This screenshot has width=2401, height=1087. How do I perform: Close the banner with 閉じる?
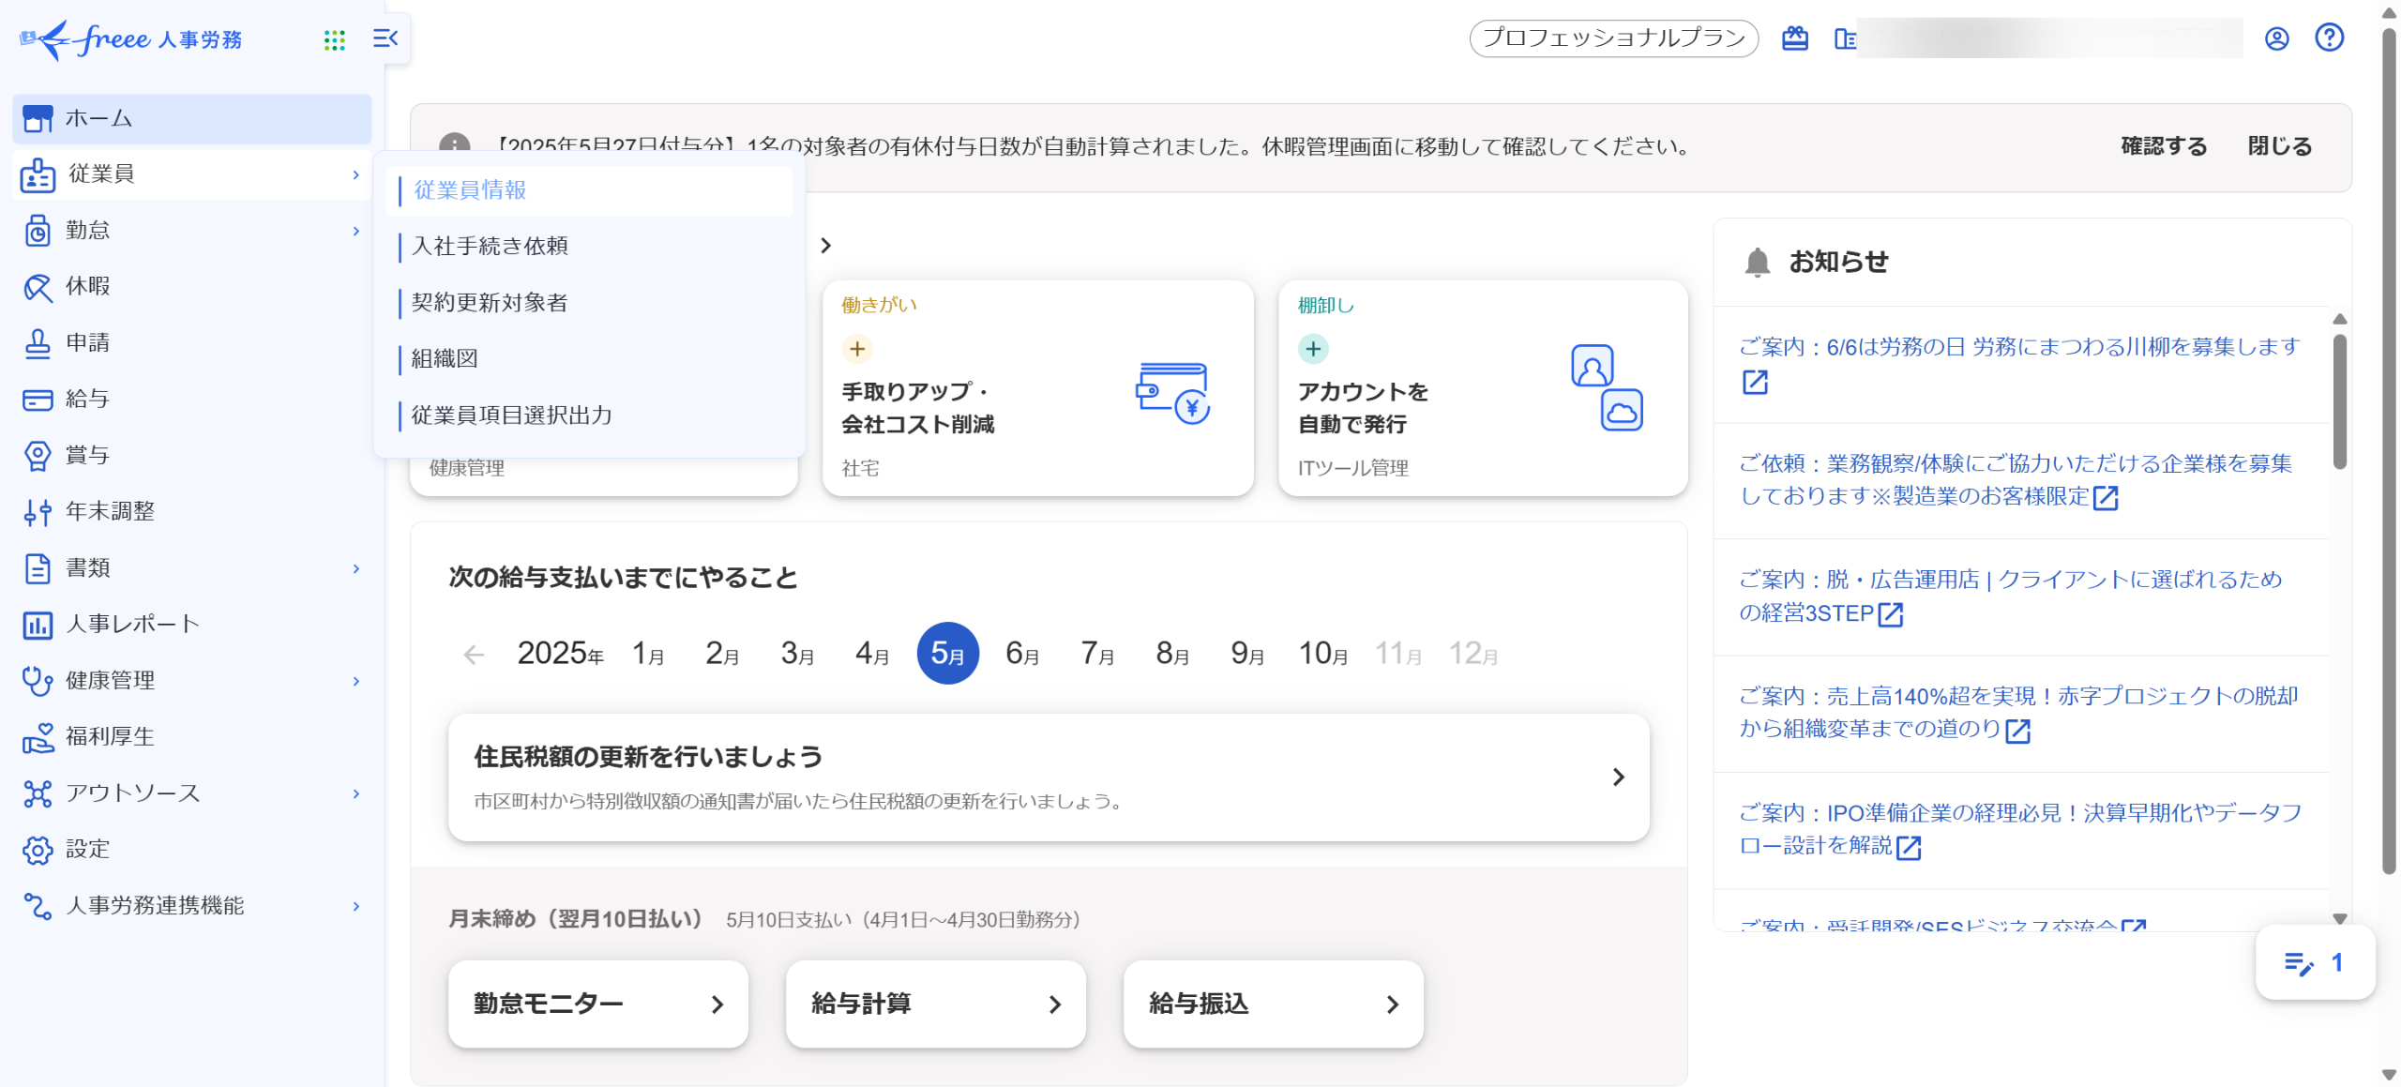click(2279, 146)
